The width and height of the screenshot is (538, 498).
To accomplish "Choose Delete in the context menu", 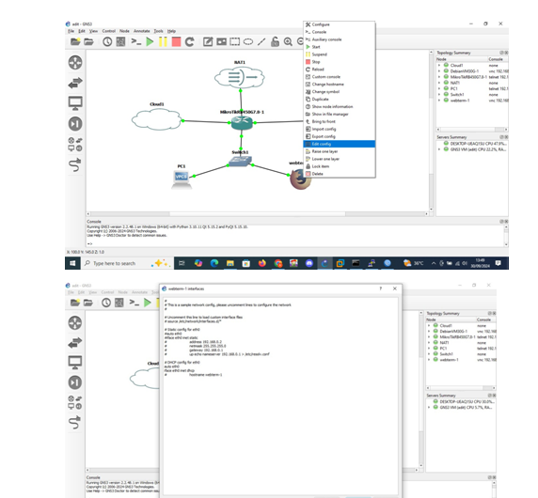I will pos(339,174).
